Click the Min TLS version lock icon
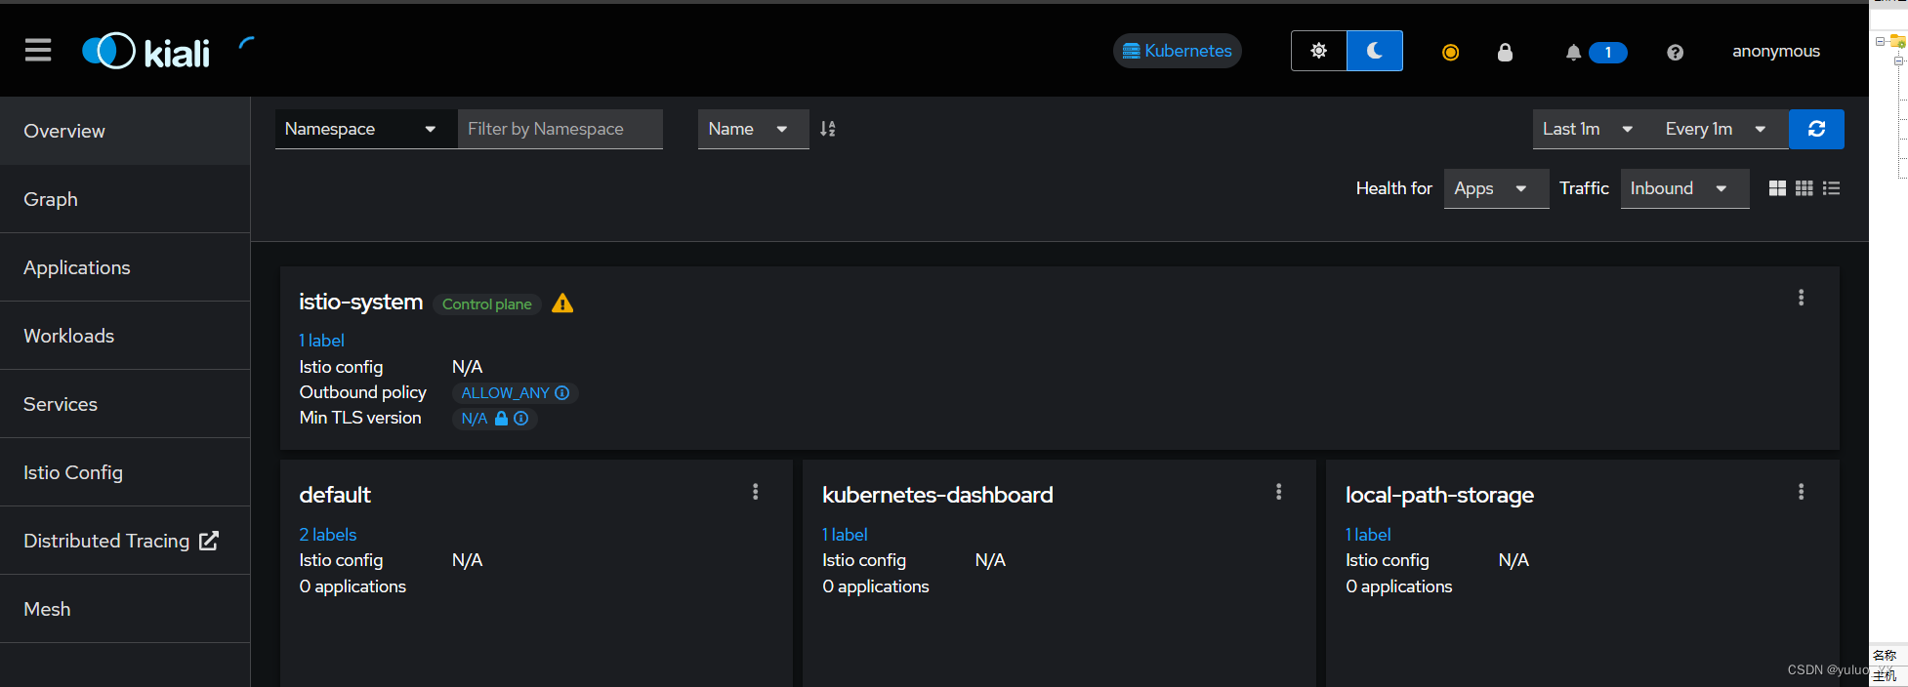The image size is (1908, 687). point(501,419)
